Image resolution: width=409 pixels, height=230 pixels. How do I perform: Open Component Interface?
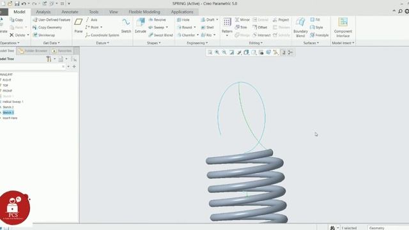pyautogui.click(x=343, y=27)
